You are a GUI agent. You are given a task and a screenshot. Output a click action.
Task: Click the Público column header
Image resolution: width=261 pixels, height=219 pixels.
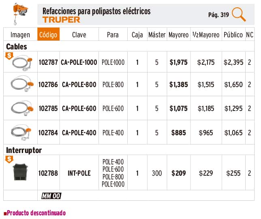233,35
